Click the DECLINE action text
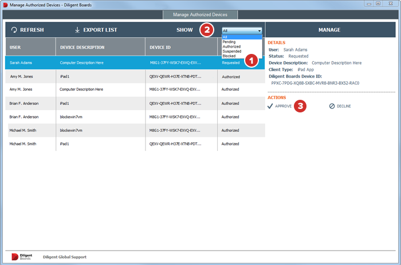Viewport: 401px width, 265px height. pyautogui.click(x=344, y=106)
